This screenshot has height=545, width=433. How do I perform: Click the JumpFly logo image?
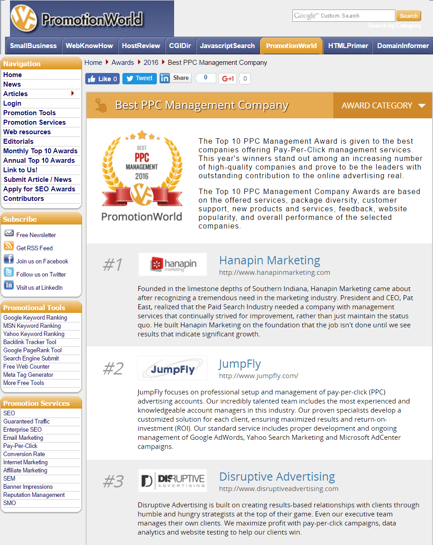coord(173,368)
